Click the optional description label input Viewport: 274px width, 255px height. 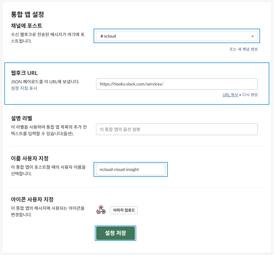177,129
